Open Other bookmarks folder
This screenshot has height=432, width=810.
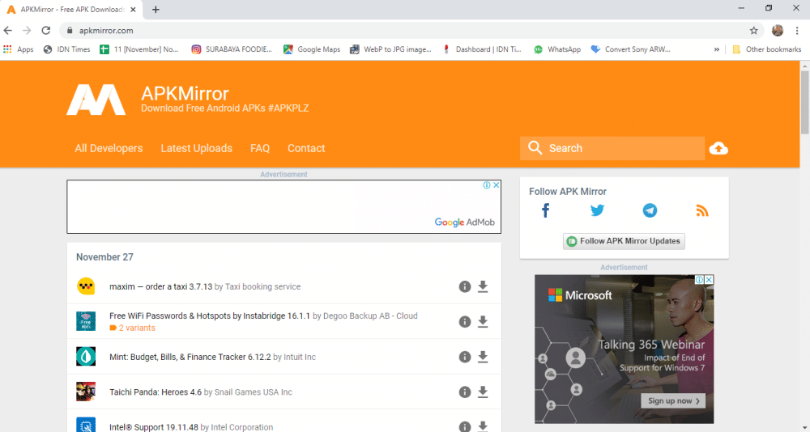(766, 49)
